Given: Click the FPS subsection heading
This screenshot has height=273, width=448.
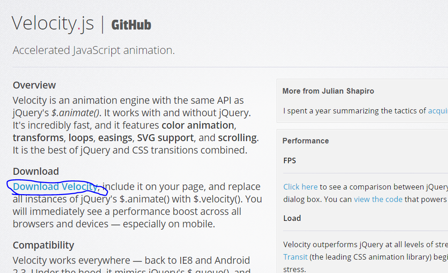Looking at the screenshot, I should (290, 161).
